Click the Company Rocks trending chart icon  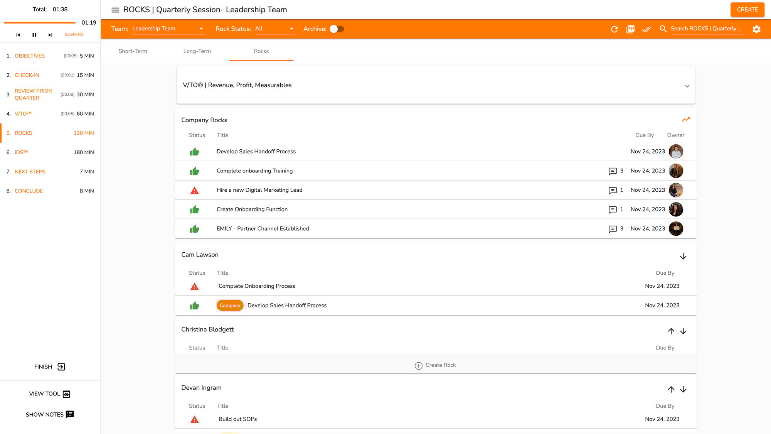click(x=685, y=120)
